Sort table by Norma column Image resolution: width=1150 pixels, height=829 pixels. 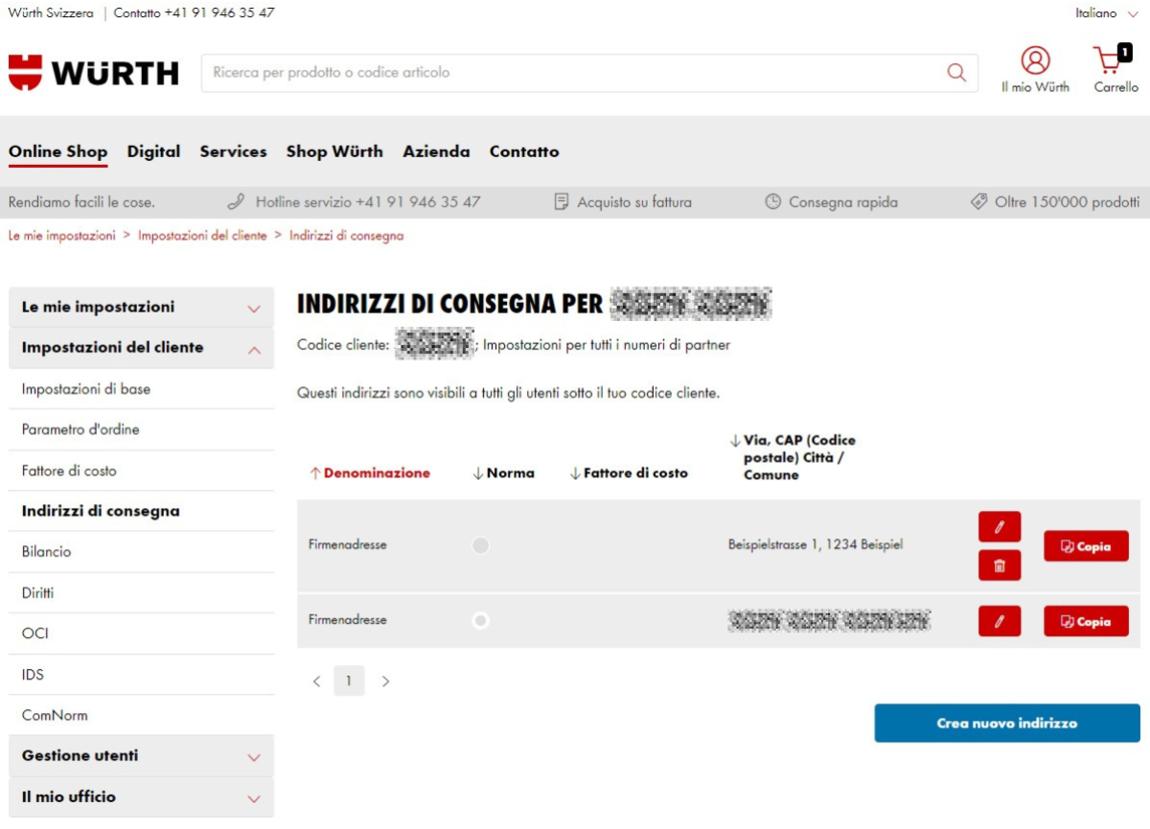pyautogui.click(x=503, y=473)
